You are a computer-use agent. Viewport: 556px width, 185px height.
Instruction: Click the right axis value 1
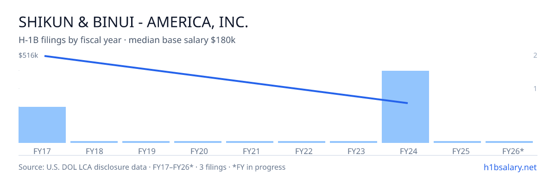[x=535, y=88]
